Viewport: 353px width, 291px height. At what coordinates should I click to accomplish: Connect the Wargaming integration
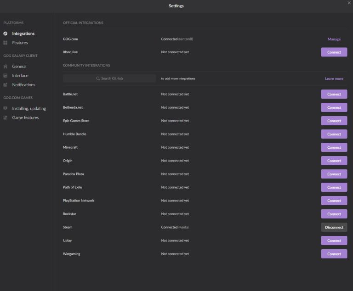click(334, 254)
